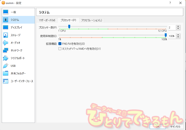Click the processor count number field

pyautogui.click(x=171, y=27)
